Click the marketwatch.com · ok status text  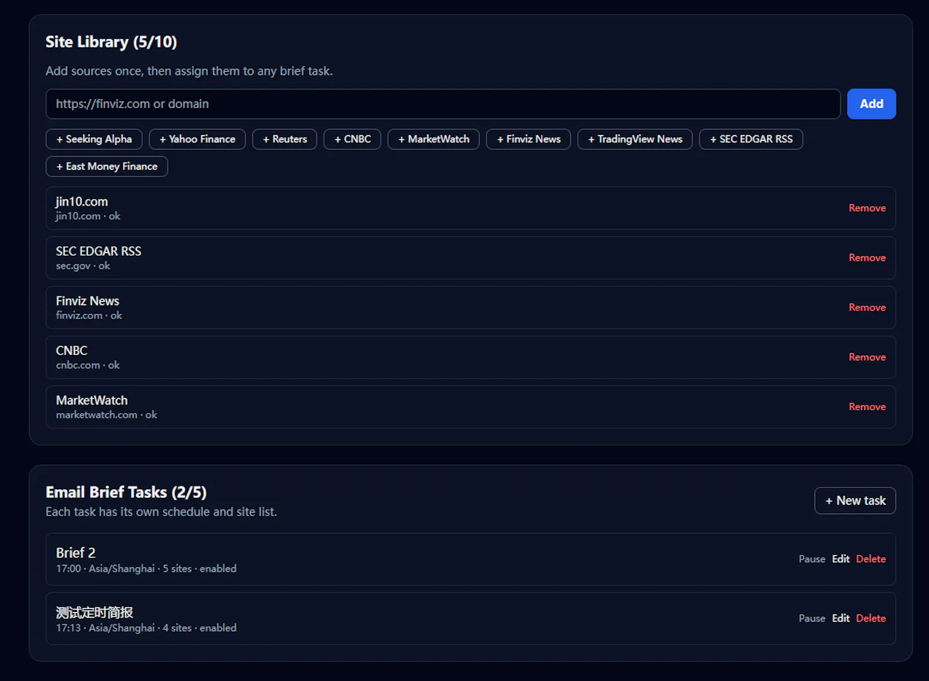click(x=106, y=415)
